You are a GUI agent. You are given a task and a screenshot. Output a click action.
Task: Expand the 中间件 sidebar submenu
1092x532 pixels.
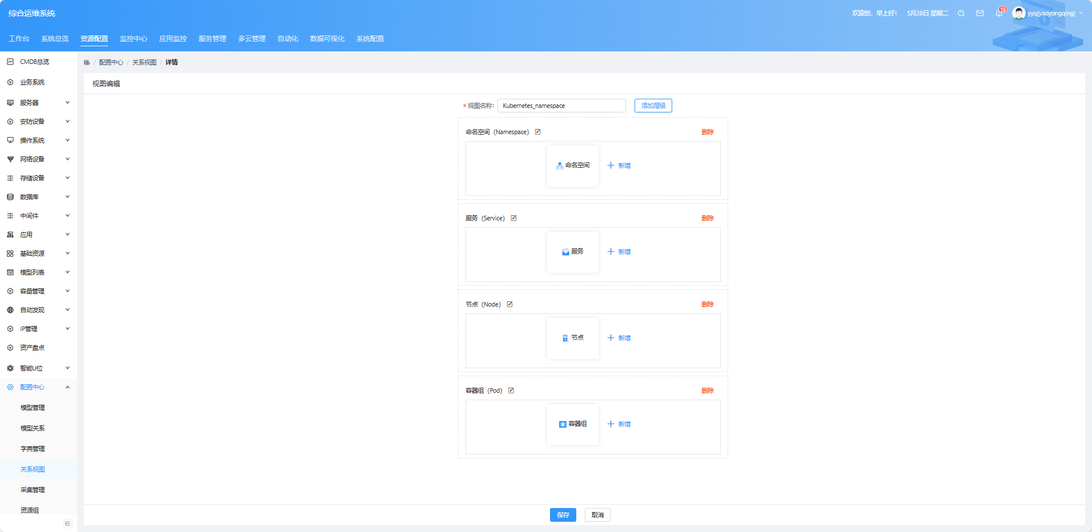click(67, 216)
